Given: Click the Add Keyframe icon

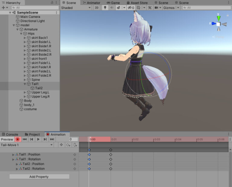Looking at the screenshot, I should pos(68,145).
